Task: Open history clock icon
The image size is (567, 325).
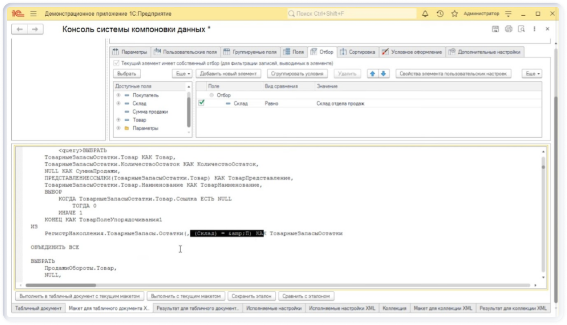Action: (x=440, y=14)
